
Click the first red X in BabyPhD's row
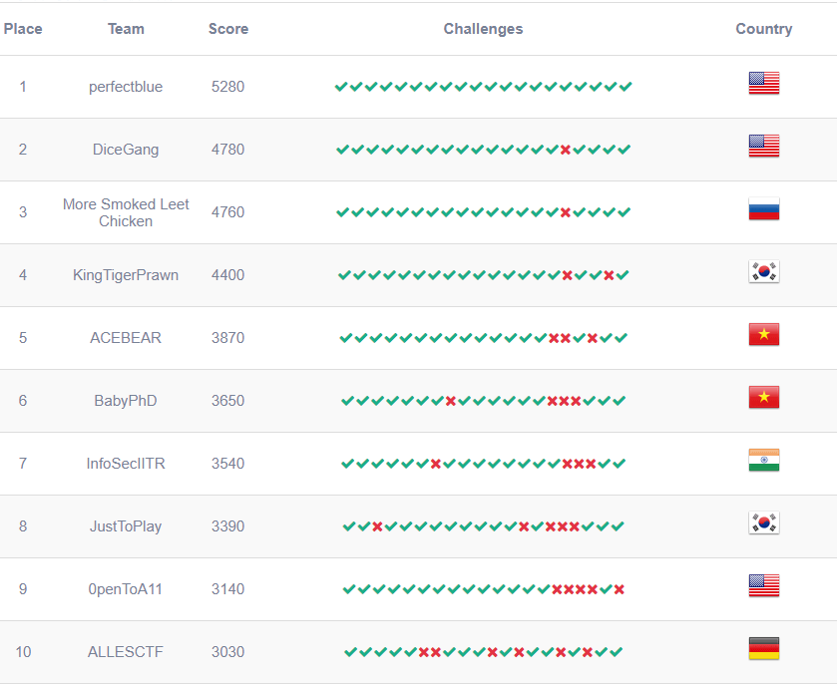pos(451,401)
